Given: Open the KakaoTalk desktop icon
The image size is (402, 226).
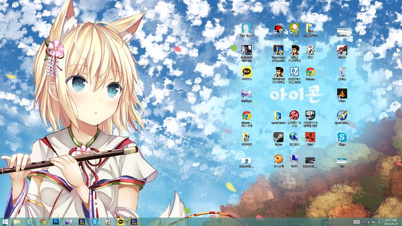Looking at the screenshot, I should [x=246, y=72].
